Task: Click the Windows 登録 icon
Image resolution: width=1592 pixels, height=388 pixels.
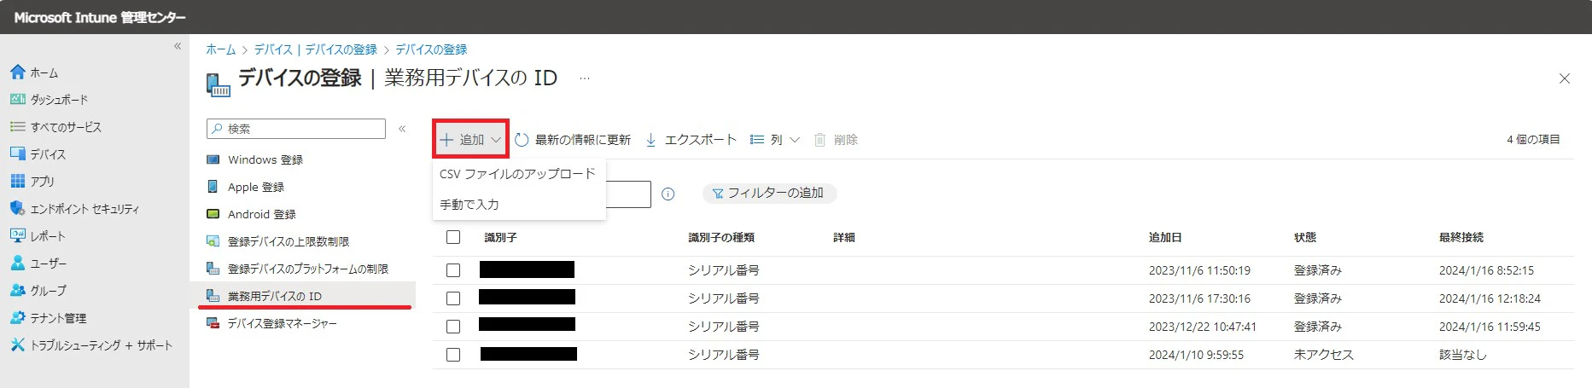Action: point(213,159)
